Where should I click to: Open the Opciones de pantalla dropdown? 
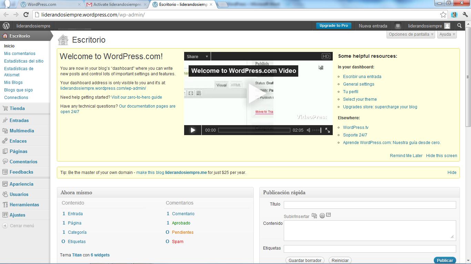pos(411,34)
